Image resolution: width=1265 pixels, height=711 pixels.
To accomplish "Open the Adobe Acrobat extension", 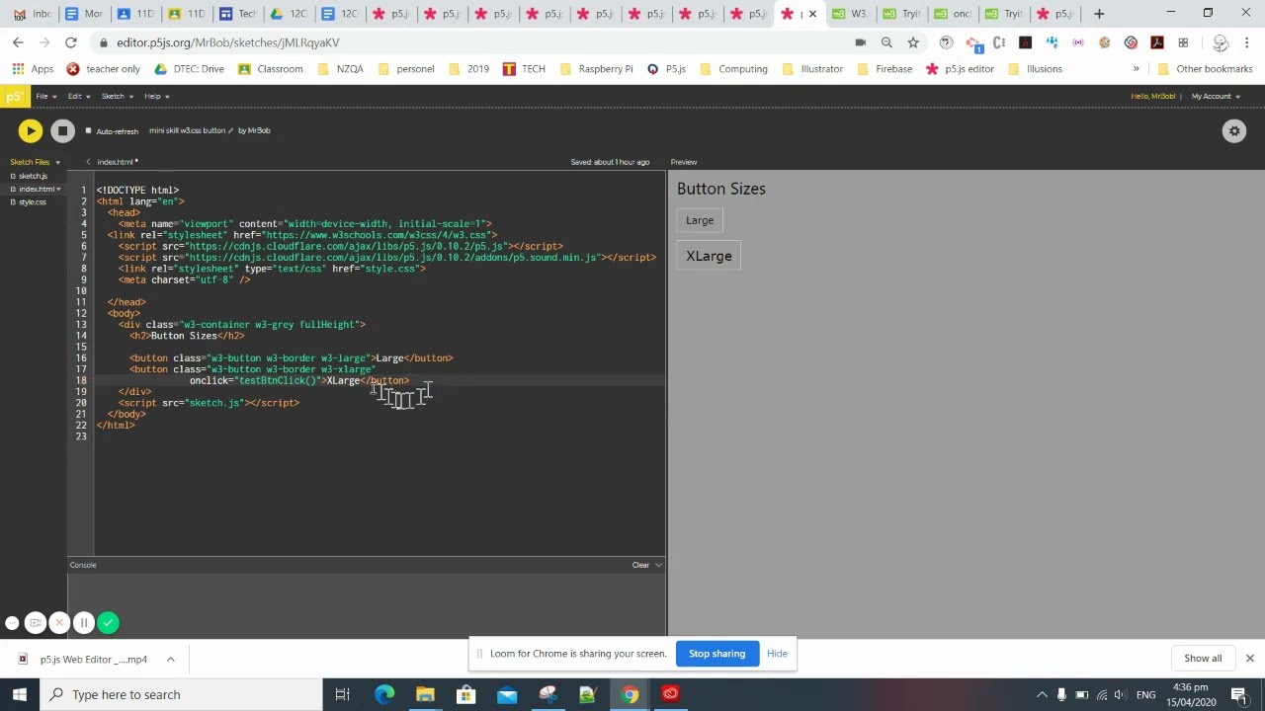I will [x=1157, y=42].
